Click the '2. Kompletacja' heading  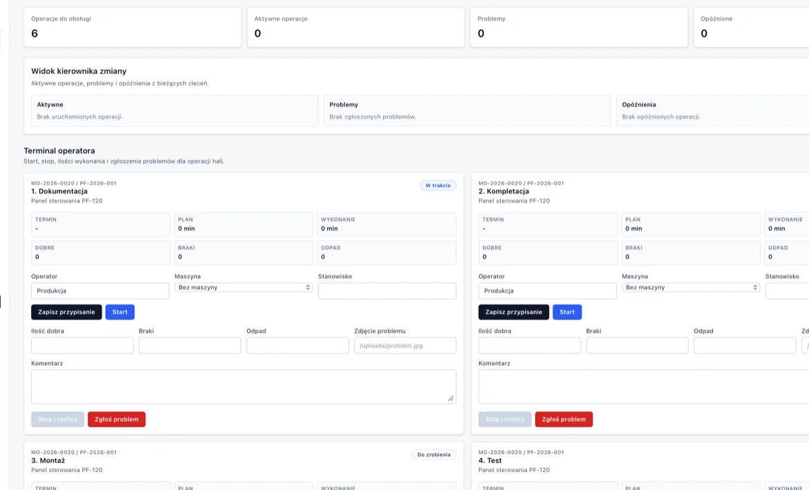(503, 191)
